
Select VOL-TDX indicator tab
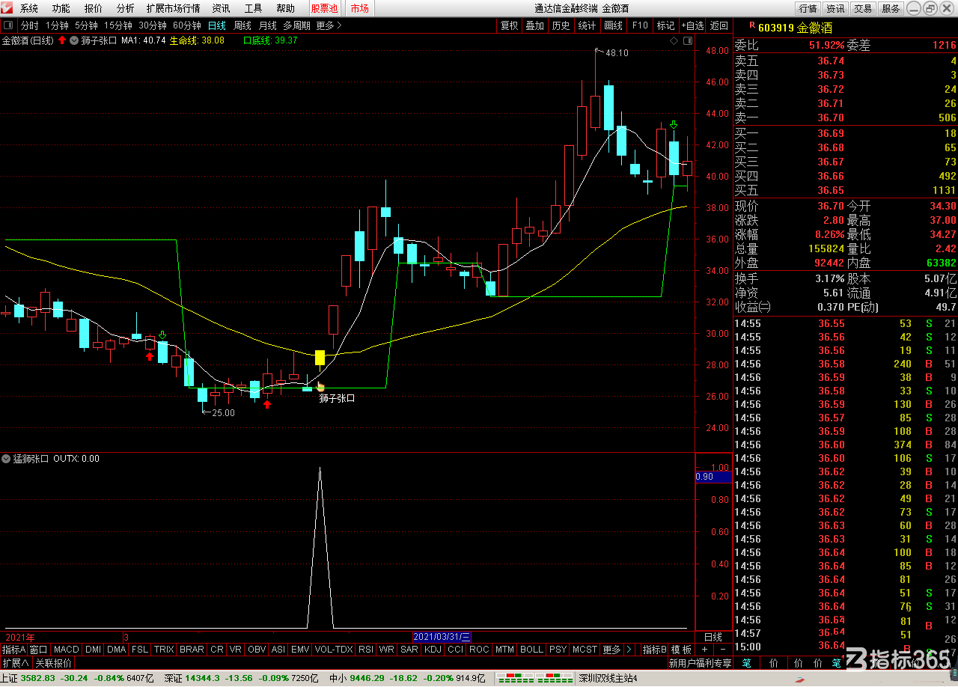click(x=334, y=650)
